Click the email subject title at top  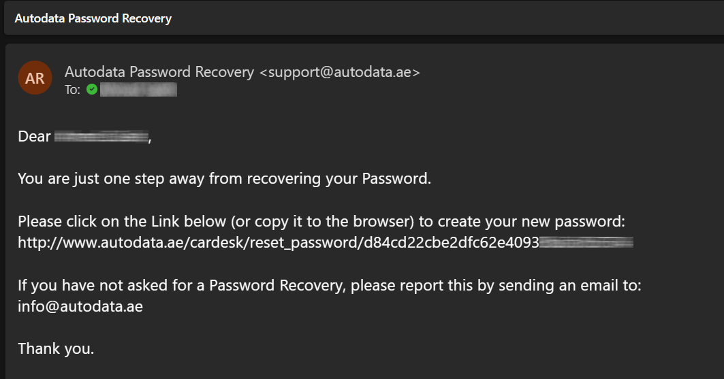tap(93, 18)
